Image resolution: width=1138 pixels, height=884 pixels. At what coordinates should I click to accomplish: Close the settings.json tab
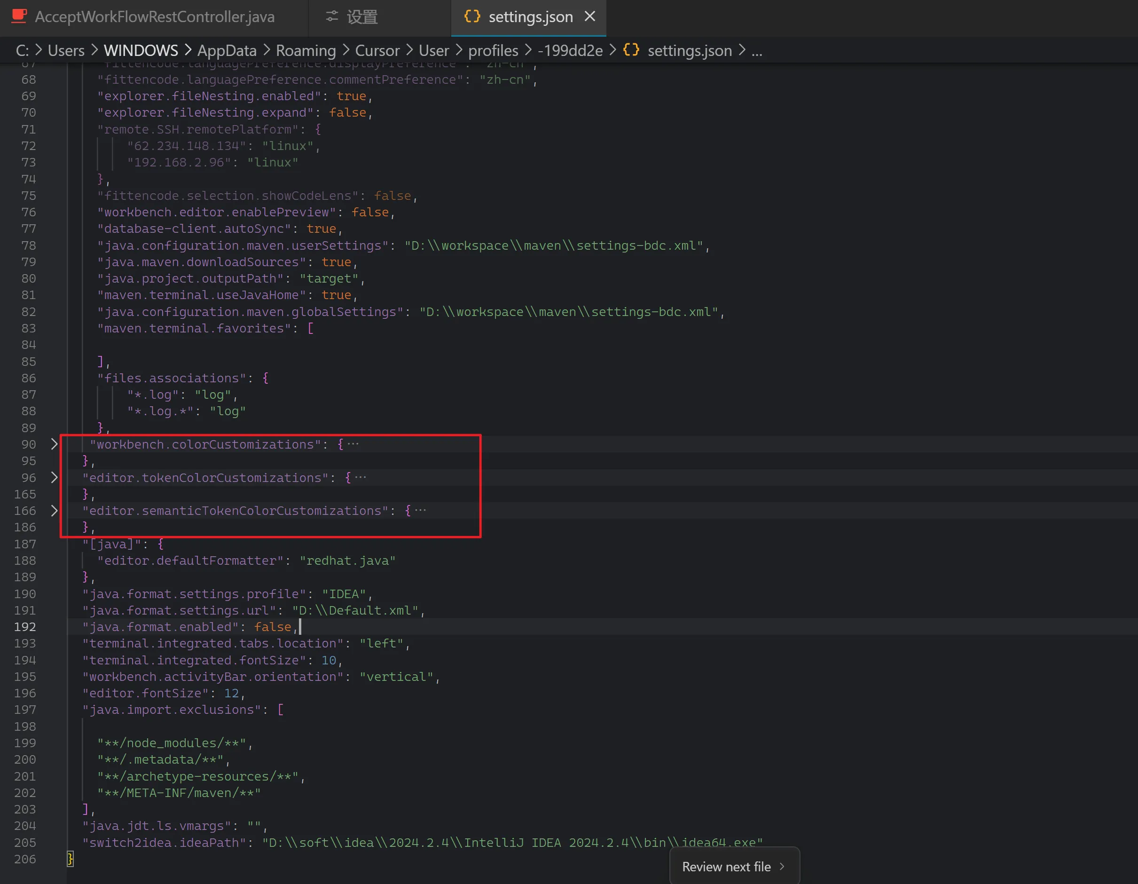pos(590,16)
